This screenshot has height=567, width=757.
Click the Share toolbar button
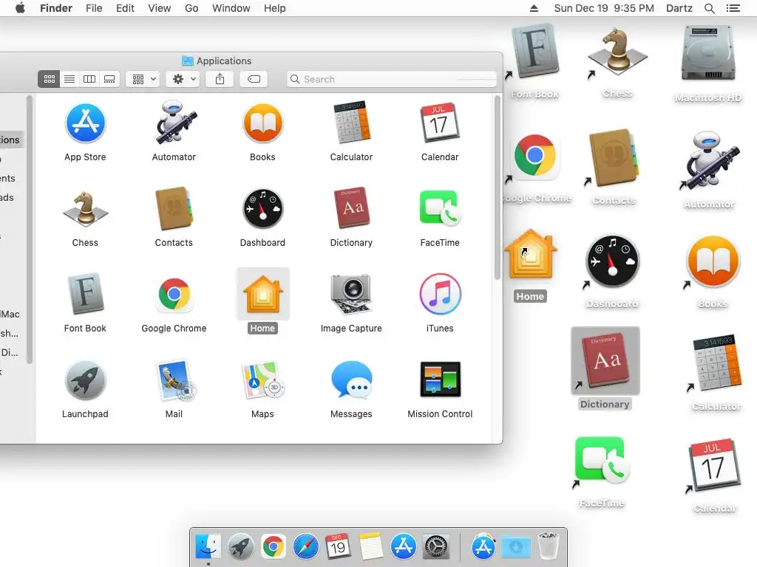coord(220,79)
